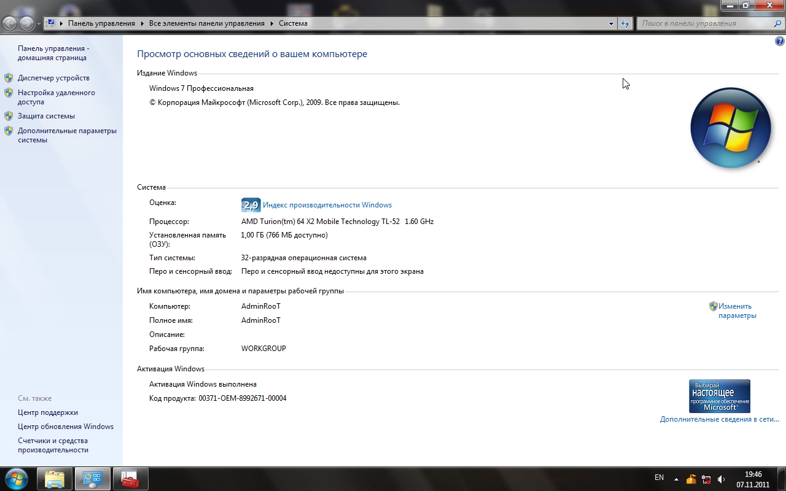The height and width of the screenshot is (491, 786).
Task: Open Диспетчер устройств link
Action: [53, 78]
